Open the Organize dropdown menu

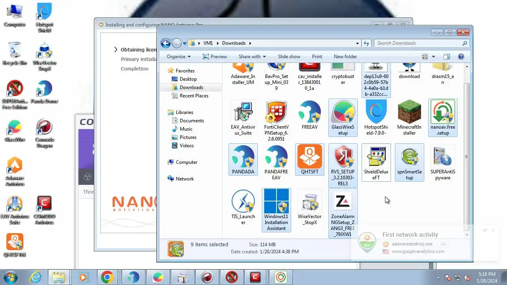point(179,57)
